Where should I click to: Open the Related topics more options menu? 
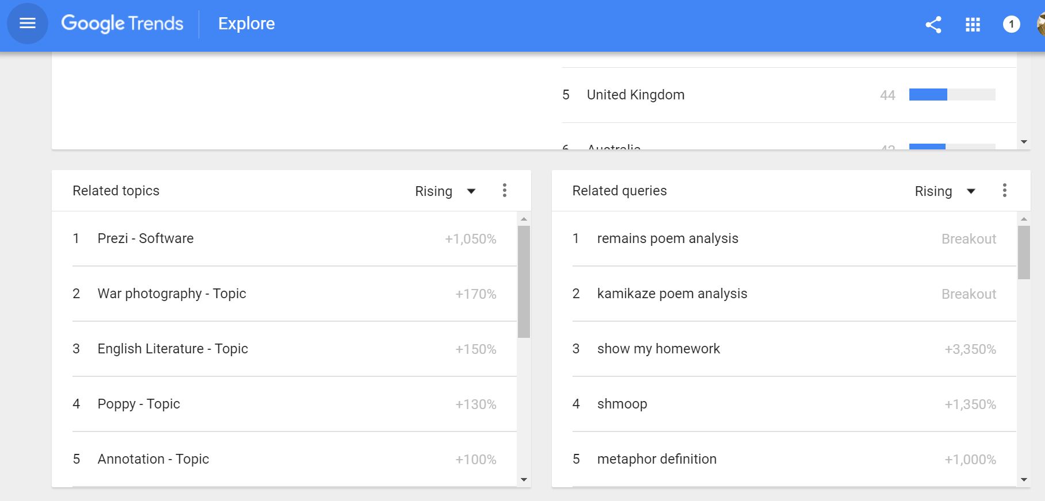504,191
